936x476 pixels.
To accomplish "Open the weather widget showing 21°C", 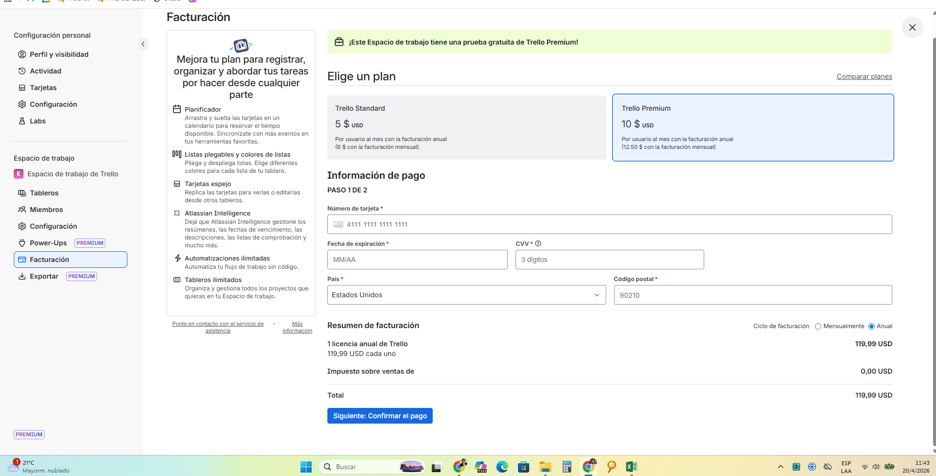I will coord(39,466).
